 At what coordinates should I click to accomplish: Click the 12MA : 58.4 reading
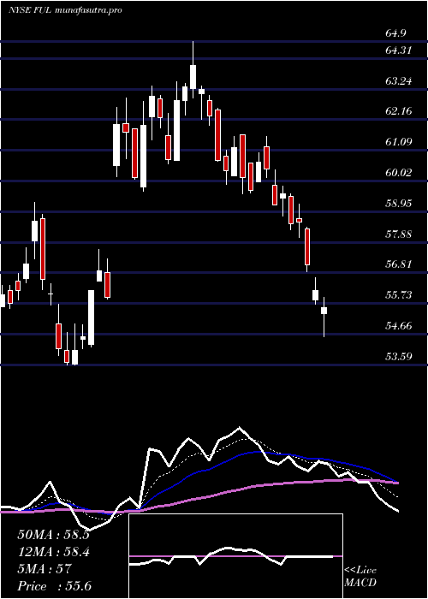[53, 552]
